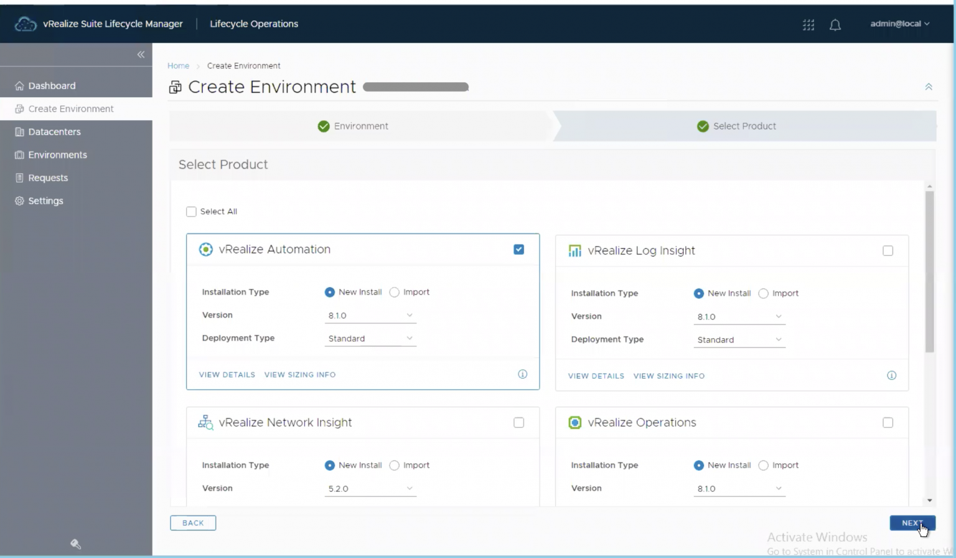Open info icon in vRealize Automation card
The height and width of the screenshot is (558, 956).
tap(523, 374)
